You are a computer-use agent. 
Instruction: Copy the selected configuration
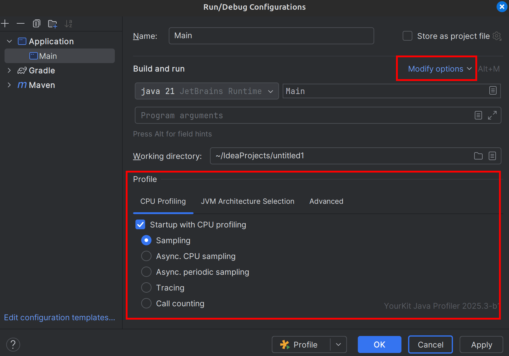[36, 23]
